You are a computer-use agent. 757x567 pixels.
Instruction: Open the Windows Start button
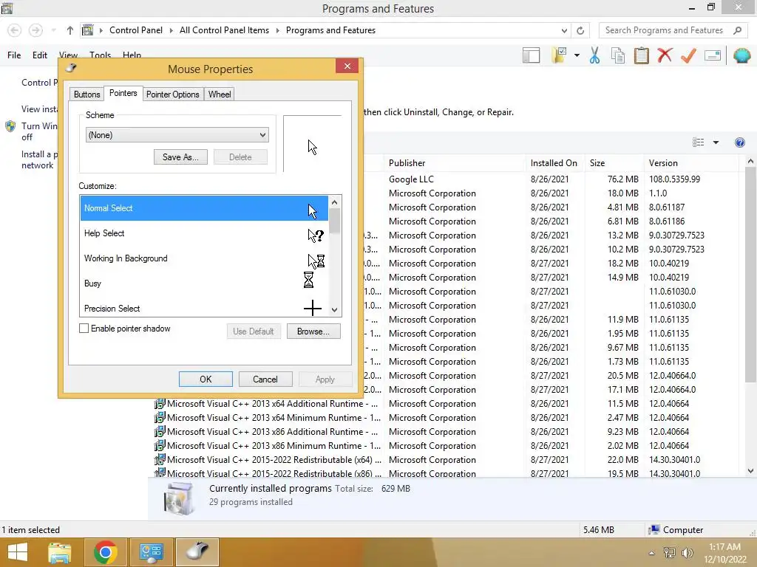tap(18, 552)
